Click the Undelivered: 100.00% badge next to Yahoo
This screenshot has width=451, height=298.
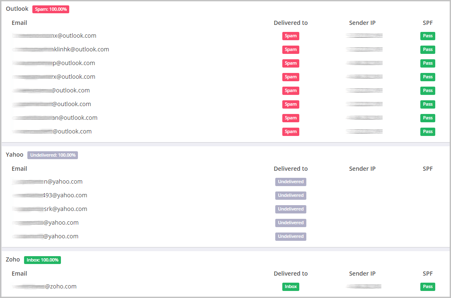point(52,155)
